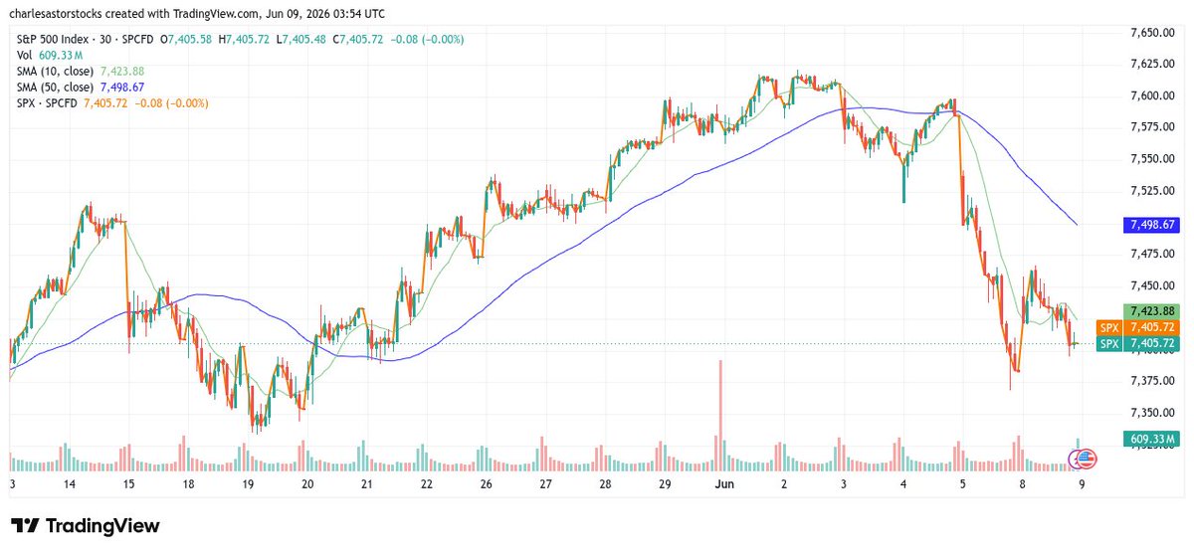The height and width of the screenshot is (554, 1194).
Task: Click date label 20 on time axis
Action: click(x=307, y=483)
